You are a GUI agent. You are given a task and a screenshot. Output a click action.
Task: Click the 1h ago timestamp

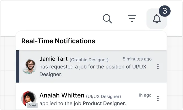[145, 95]
